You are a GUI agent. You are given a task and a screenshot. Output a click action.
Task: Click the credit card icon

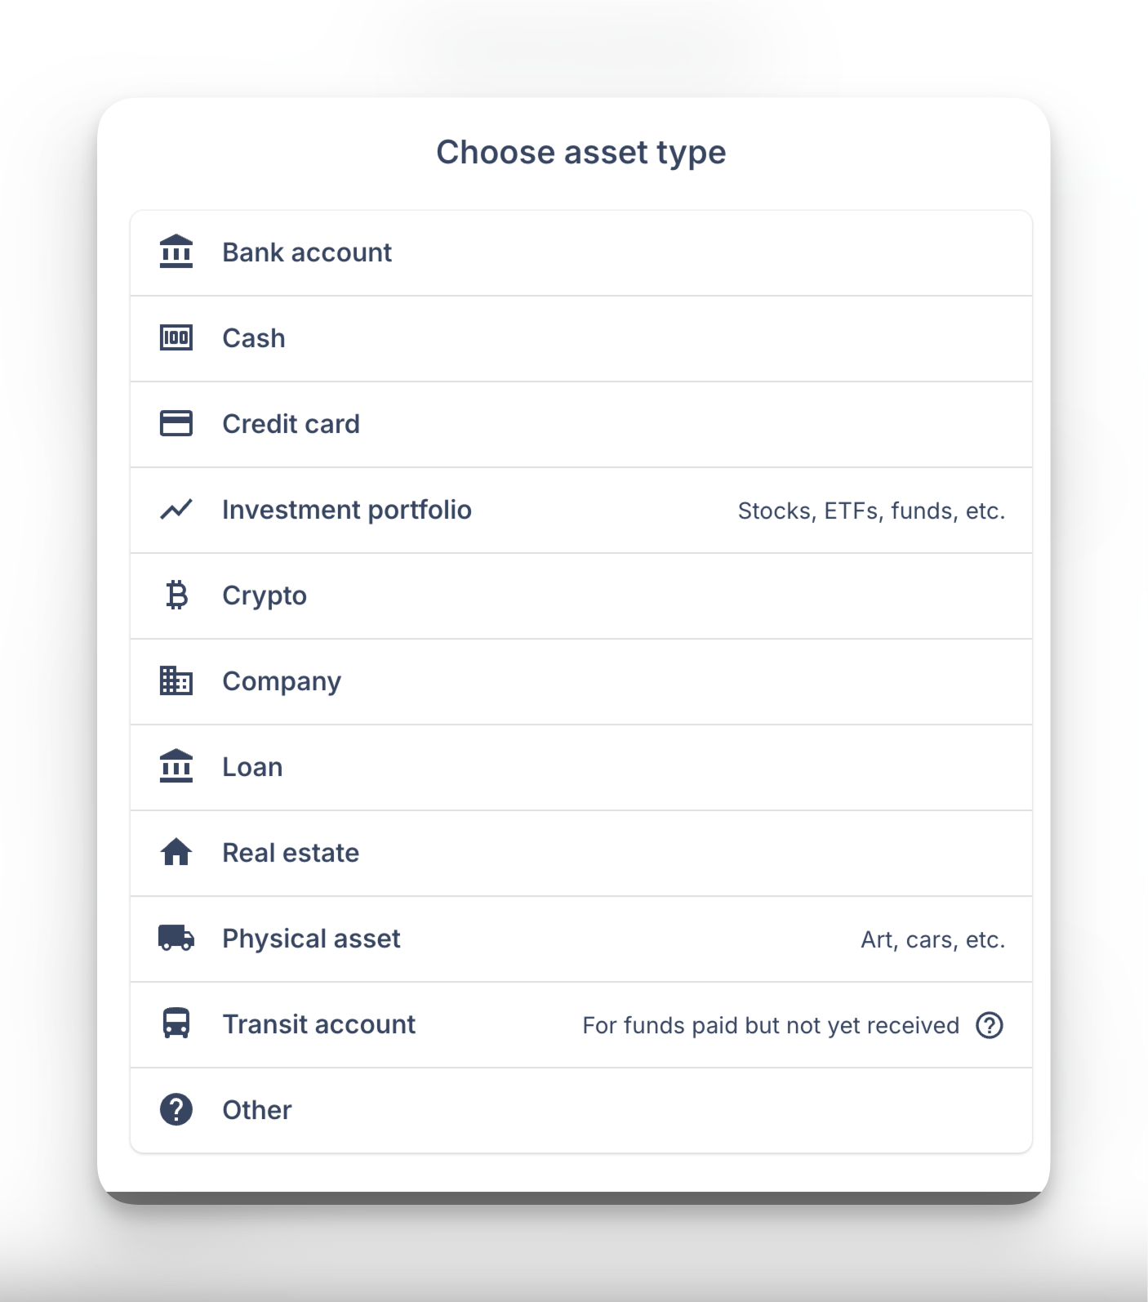click(176, 424)
